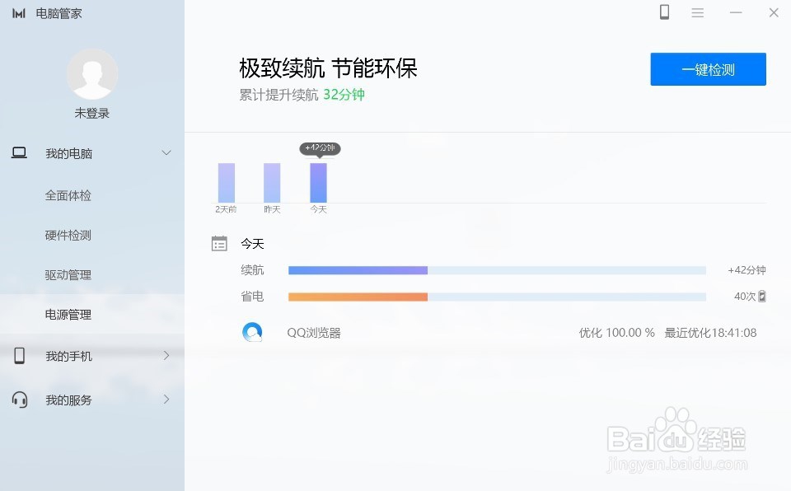Viewport: 791px width, 491px height.
Task: Click the 电脑管家 logo icon
Action: point(18,12)
